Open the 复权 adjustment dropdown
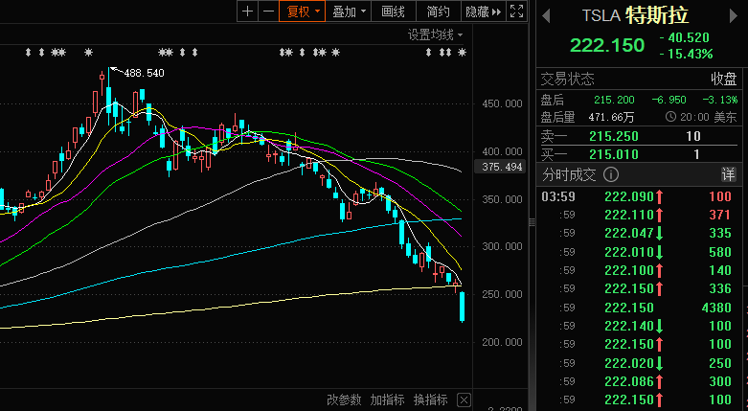 pyautogui.click(x=303, y=11)
